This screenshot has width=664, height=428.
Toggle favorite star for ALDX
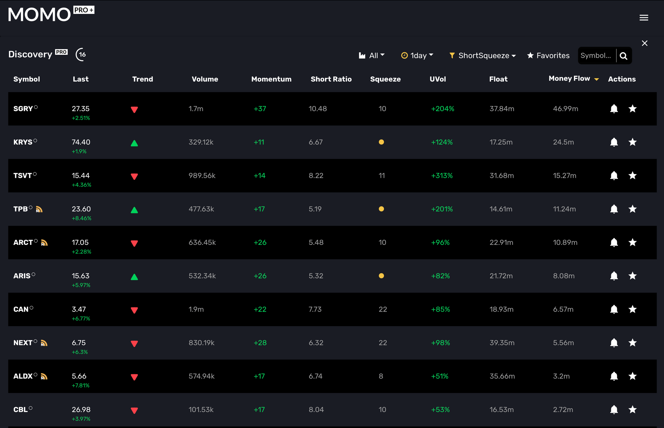click(x=632, y=376)
